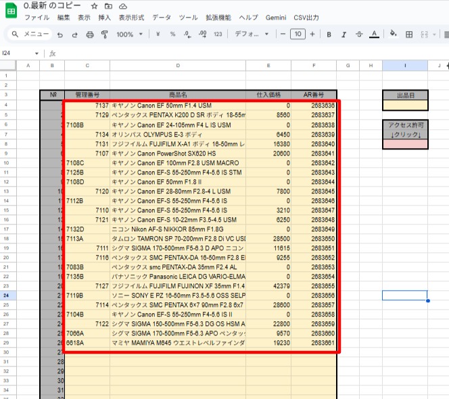Open the CSV出力 menu

click(306, 17)
